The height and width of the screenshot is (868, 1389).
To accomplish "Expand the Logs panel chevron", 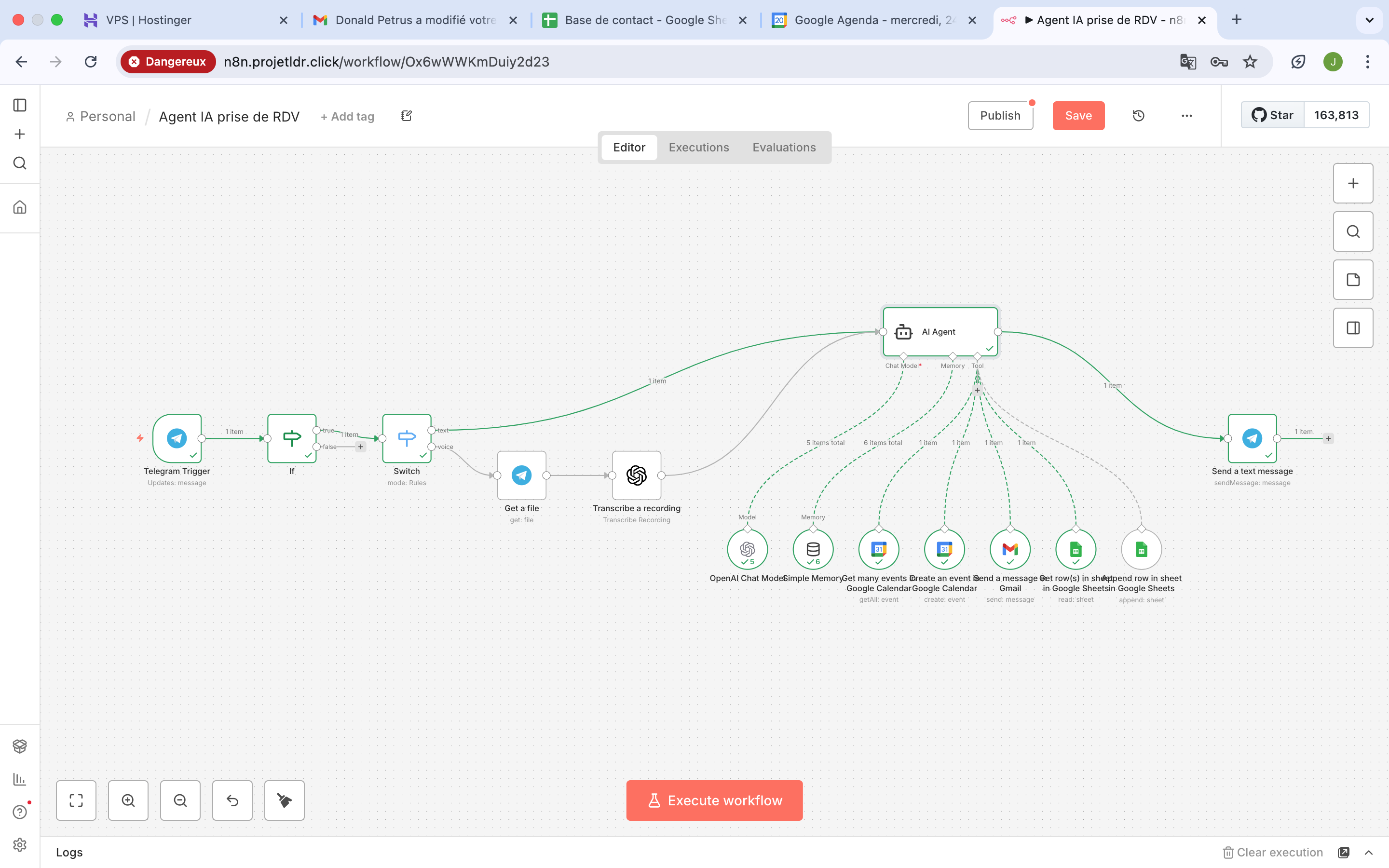I will [x=1368, y=853].
